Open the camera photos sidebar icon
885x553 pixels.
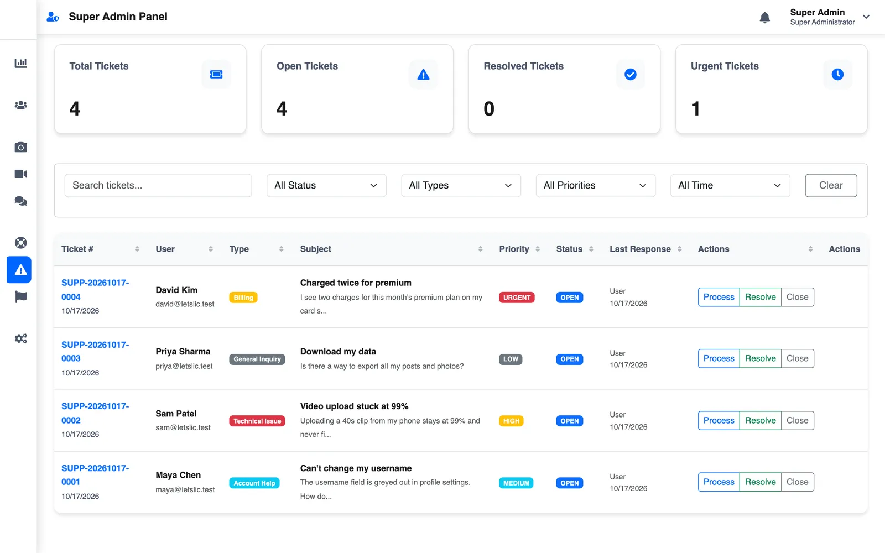20,147
